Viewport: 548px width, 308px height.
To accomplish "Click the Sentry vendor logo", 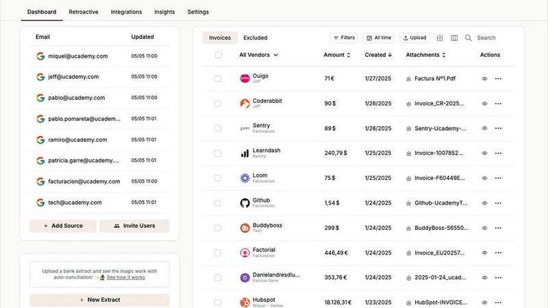I will coord(245,129).
